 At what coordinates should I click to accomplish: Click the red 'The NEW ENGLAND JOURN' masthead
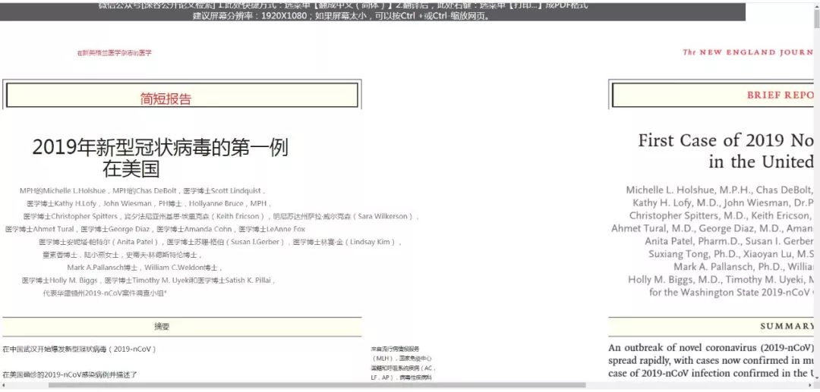[x=748, y=52]
